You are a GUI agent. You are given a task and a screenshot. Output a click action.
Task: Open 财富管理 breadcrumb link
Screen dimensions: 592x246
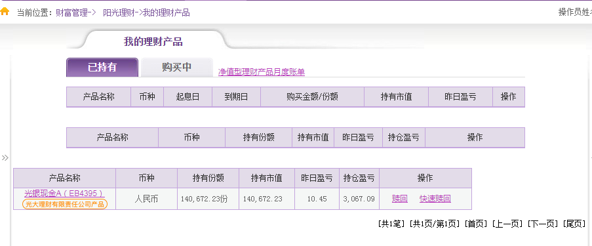click(x=71, y=13)
